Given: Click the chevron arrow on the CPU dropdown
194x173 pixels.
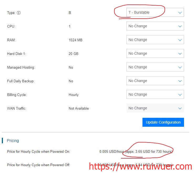Looking at the screenshot, I should (x=180, y=26).
